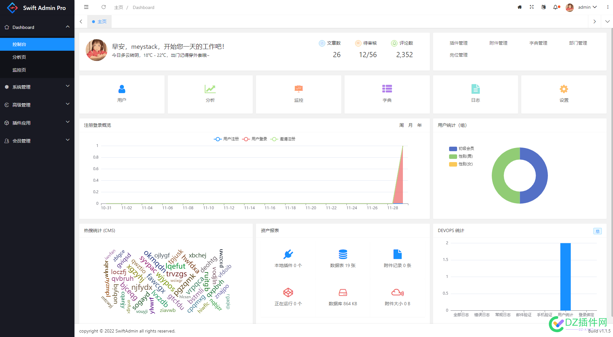Click the 数据表 database icon
The height and width of the screenshot is (337, 613).
343,254
